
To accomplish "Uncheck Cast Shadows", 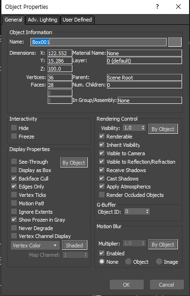I will (102, 178).
